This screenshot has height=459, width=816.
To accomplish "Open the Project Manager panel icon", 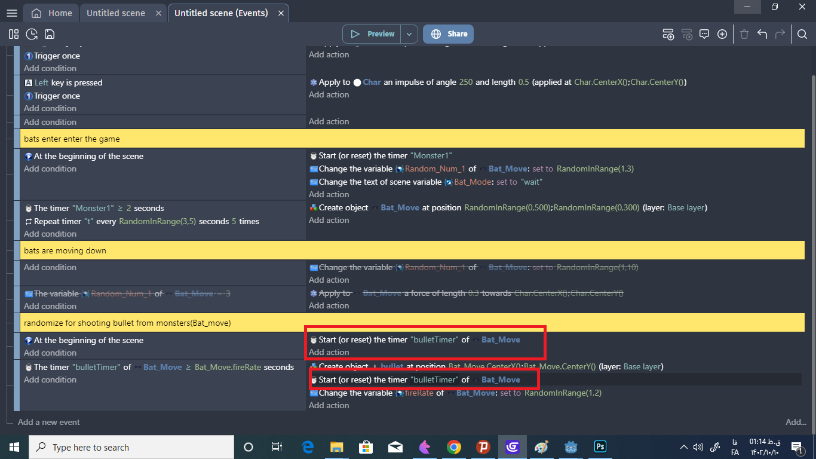I will 14,34.
